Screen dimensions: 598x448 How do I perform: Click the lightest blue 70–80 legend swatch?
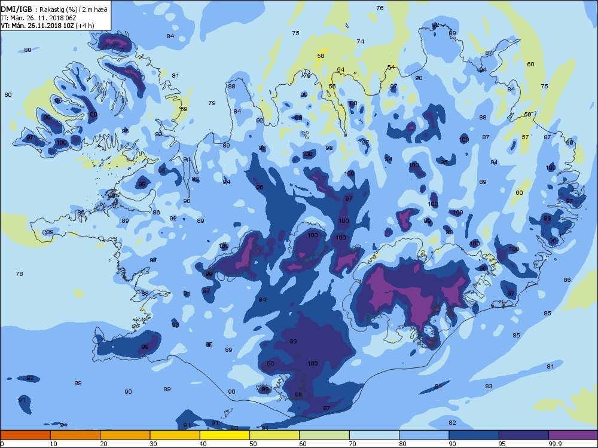pyautogui.click(x=374, y=435)
